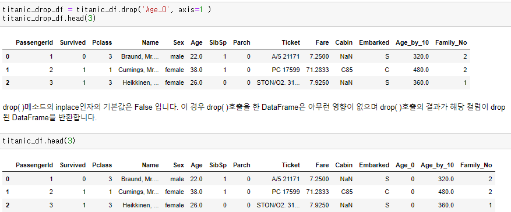Select 'PC 17599' in the table with Age_0
511x212 pixels.
point(286,192)
